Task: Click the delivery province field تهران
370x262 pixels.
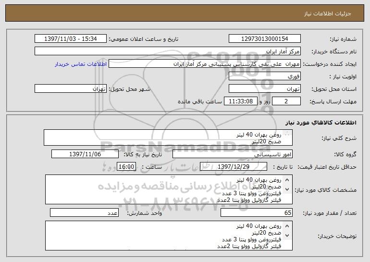Action: (264, 89)
